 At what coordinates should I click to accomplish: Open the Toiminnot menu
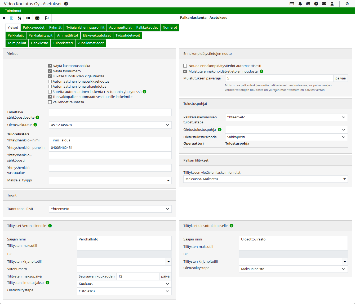click(x=13, y=11)
